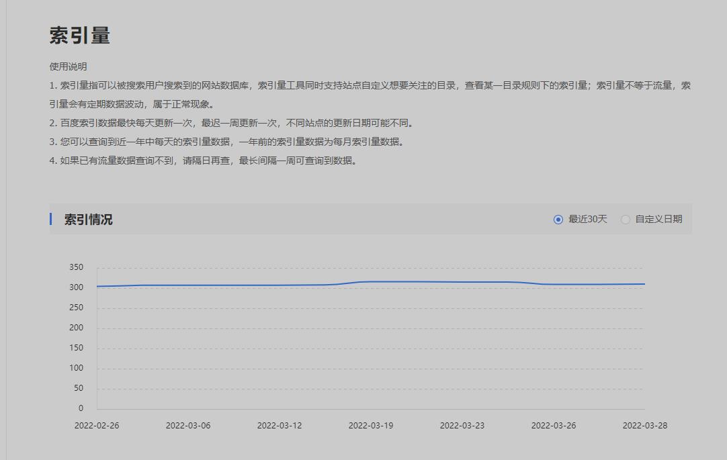Click the instruction starting 3. 您可以查询

tap(227, 142)
